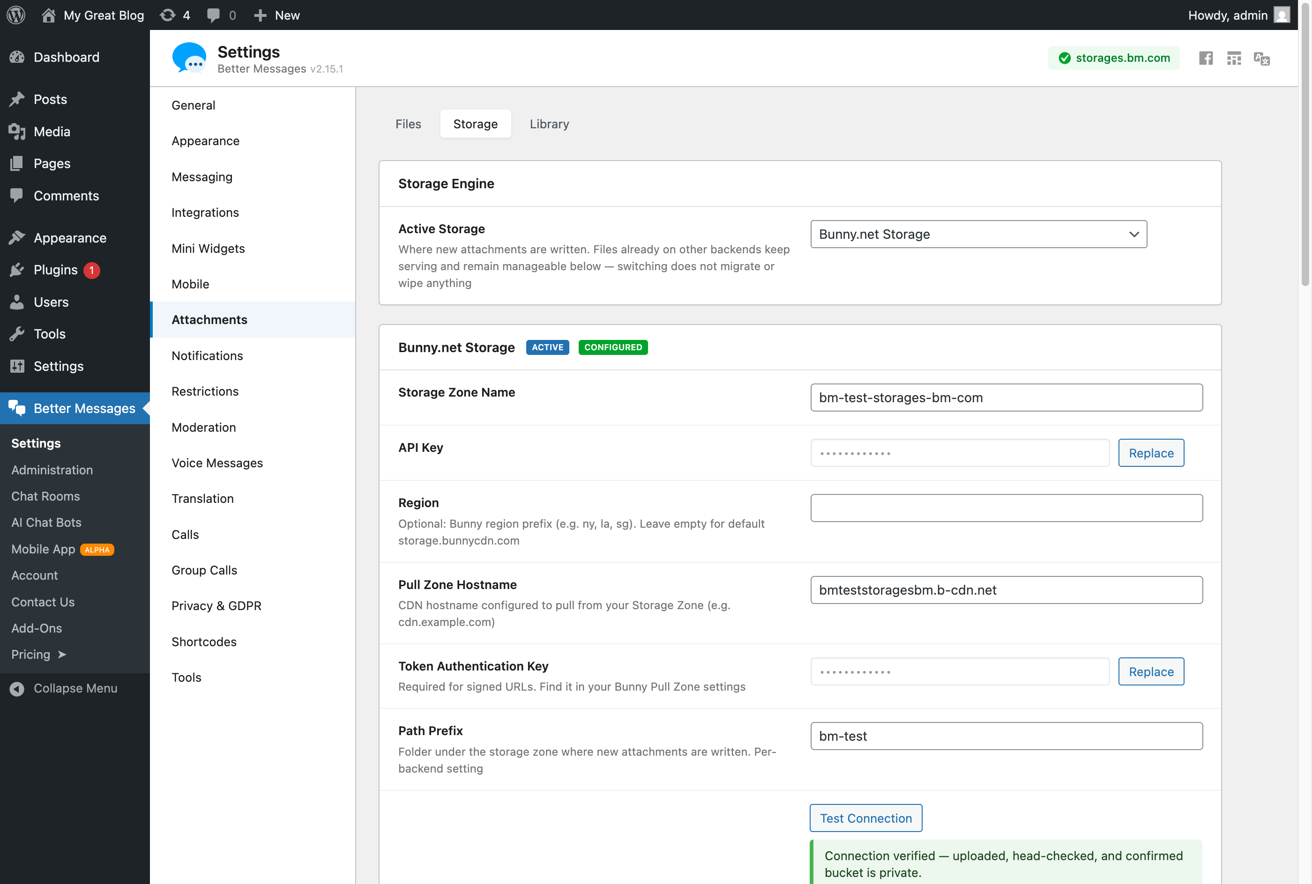Click the plus icon beside New
The height and width of the screenshot is (884, 1312).
point(260,15)
